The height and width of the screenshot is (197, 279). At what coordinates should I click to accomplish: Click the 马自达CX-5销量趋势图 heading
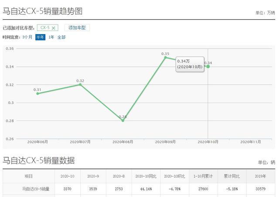click(x=43, y=11)
